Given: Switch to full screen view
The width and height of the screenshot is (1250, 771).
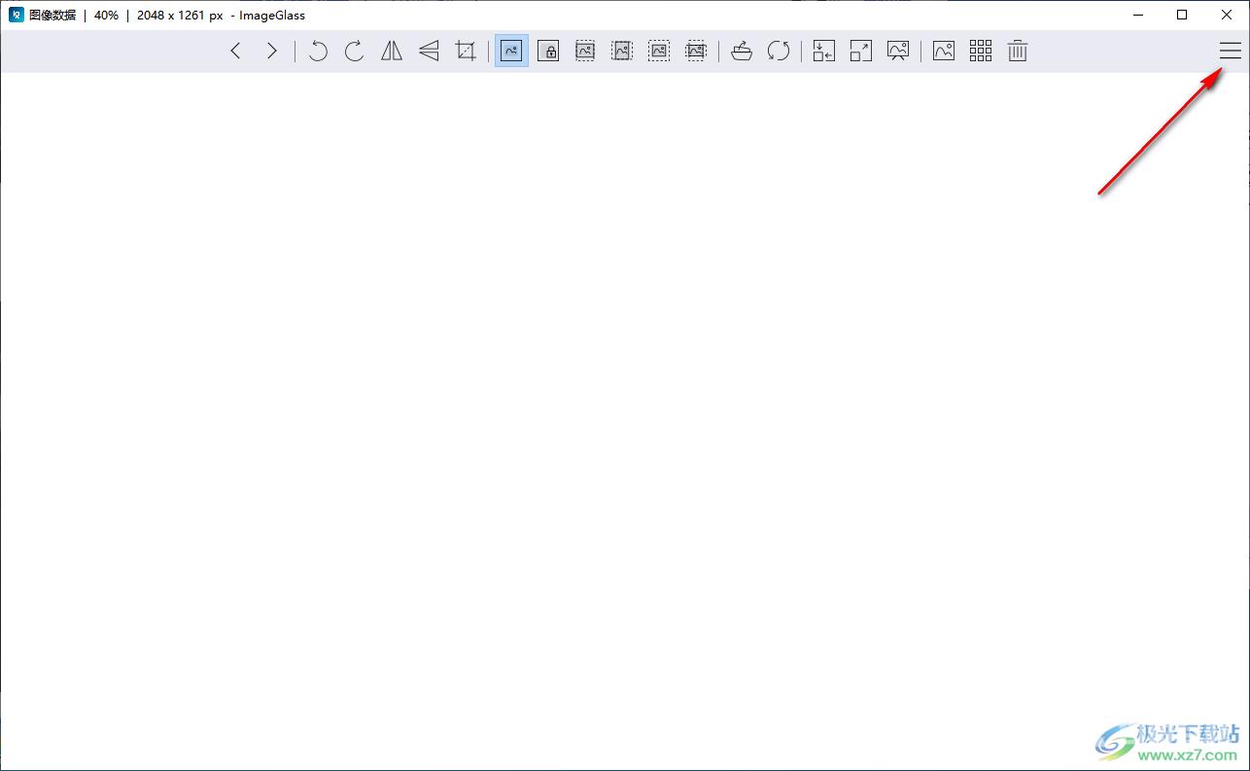Looking at the screenshot, I should [x=861, y=52].
